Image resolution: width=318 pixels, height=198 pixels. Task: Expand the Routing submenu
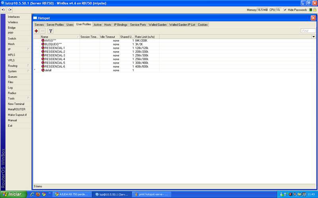coord(28,65)
